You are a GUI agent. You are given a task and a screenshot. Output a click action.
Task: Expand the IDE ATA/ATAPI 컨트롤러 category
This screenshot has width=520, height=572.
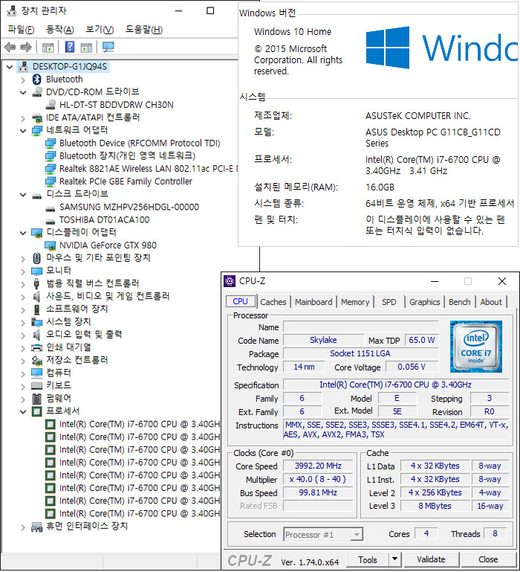click(23, 118)
